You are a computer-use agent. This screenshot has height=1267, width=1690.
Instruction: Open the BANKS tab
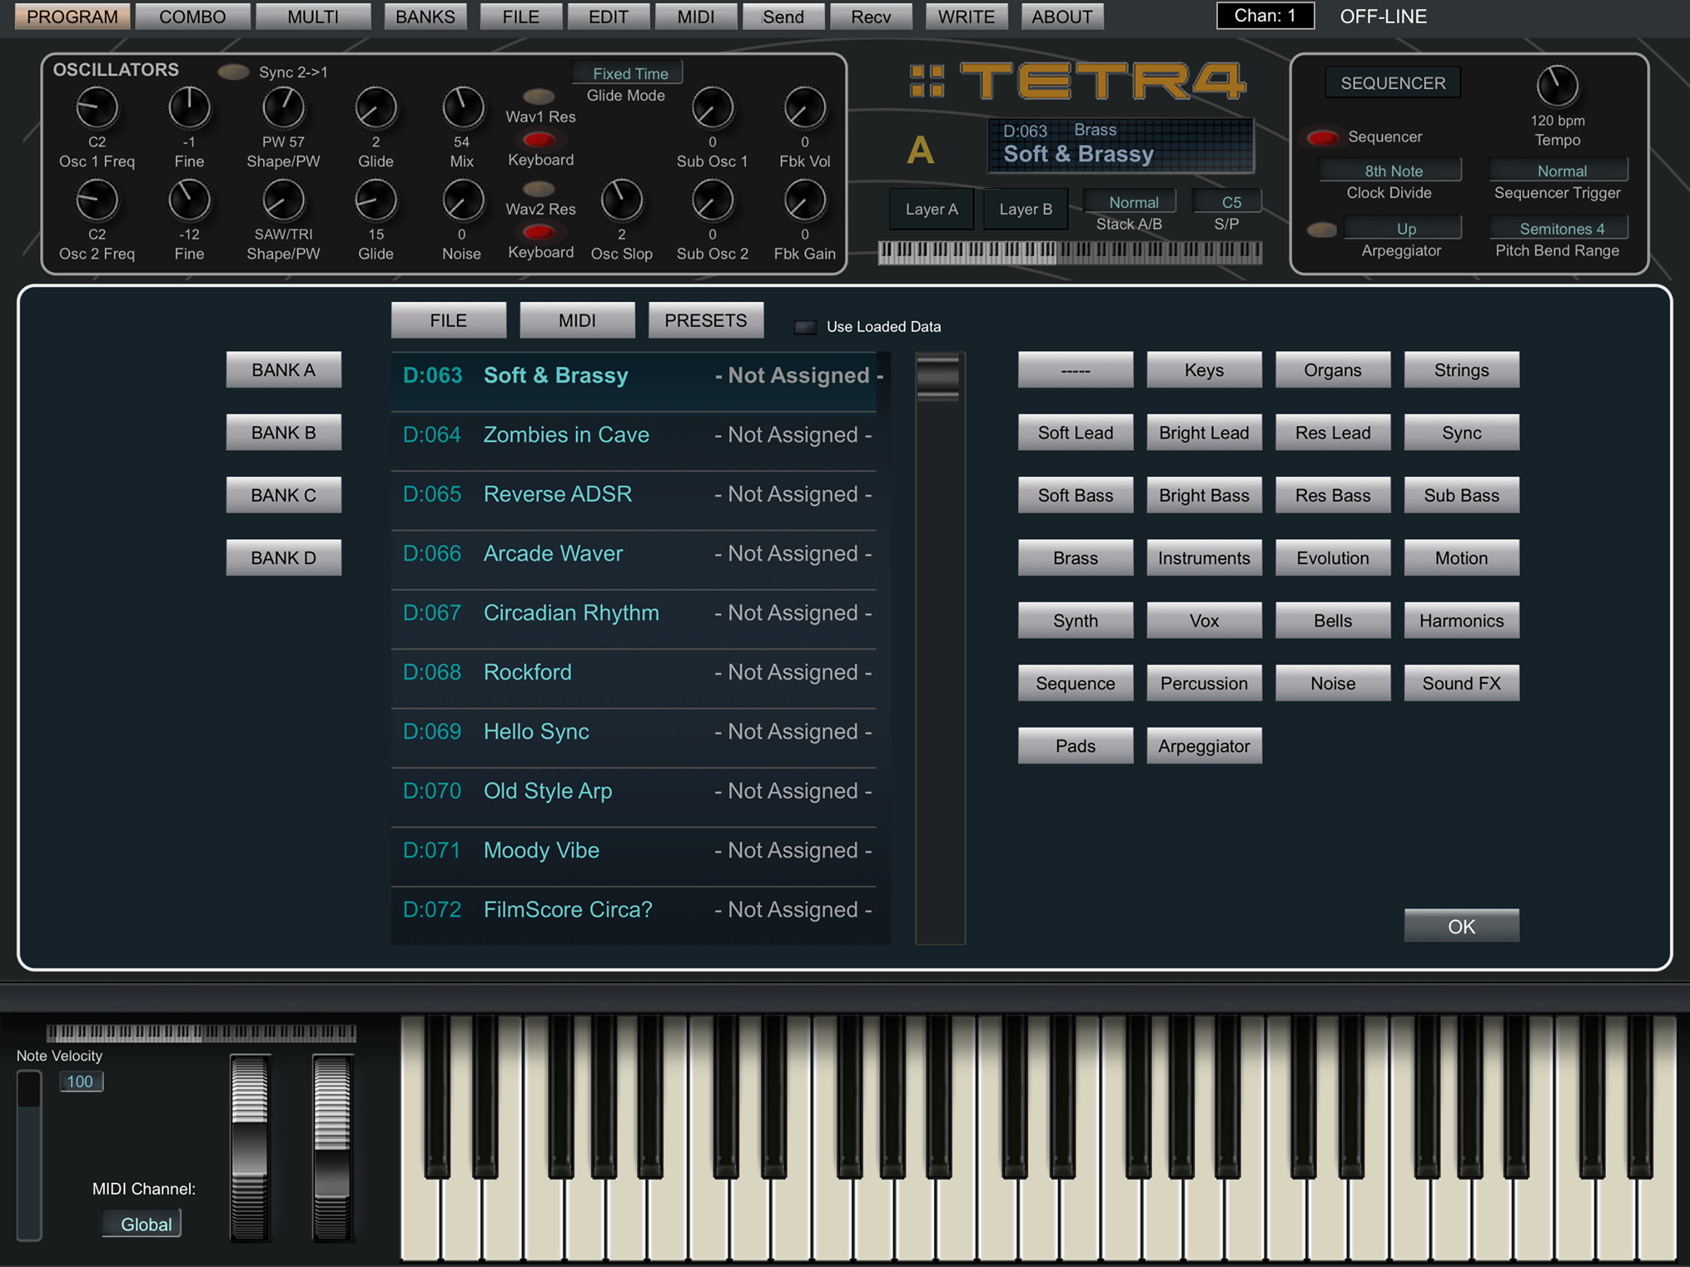coord(426,17)
